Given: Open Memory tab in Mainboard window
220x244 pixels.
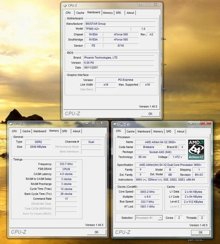Looking at the screenshot, I should pyautogui.click(x=108, y=13).
